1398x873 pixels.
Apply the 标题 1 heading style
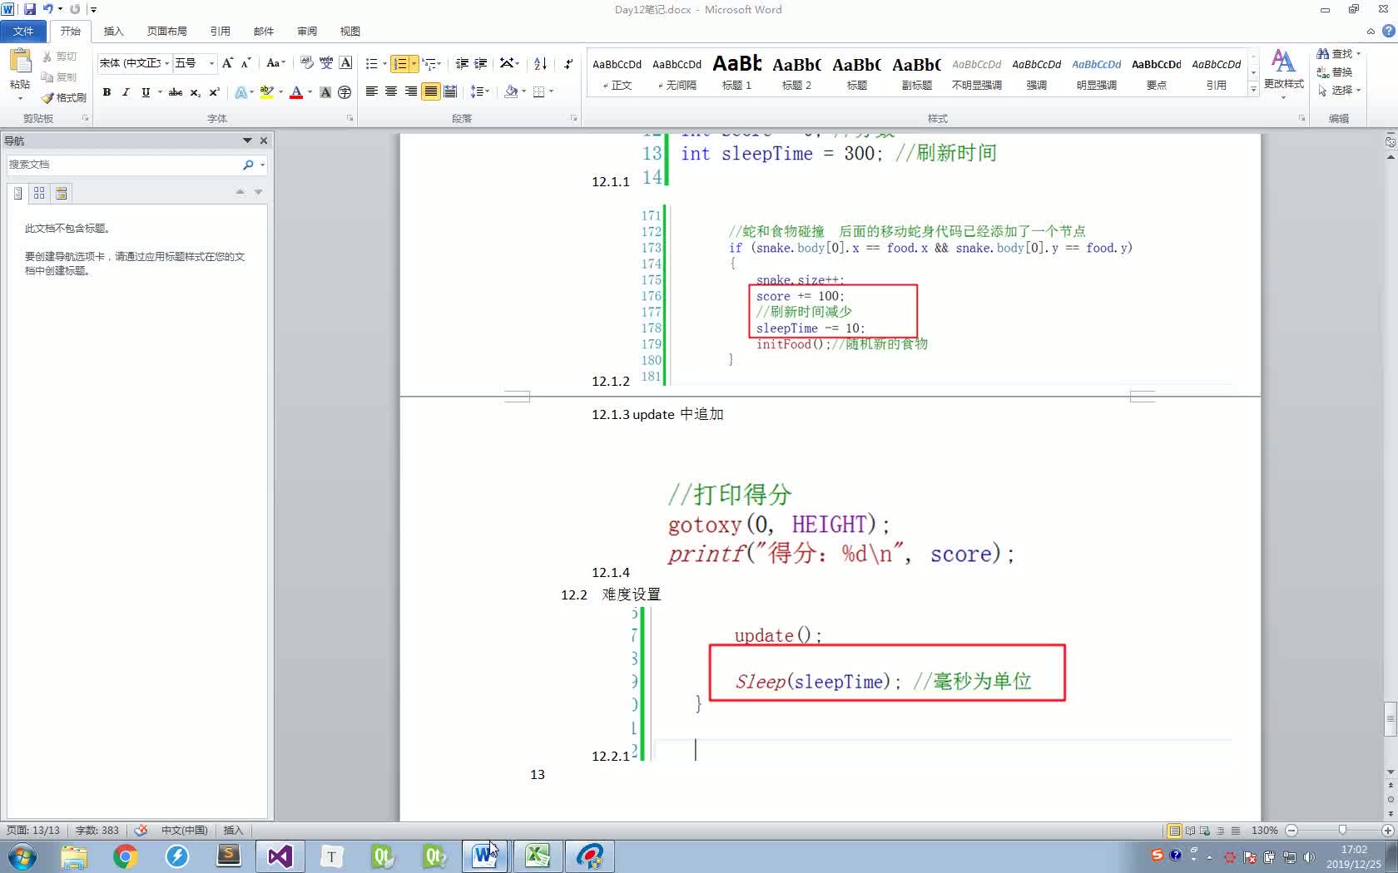(736, 72)
